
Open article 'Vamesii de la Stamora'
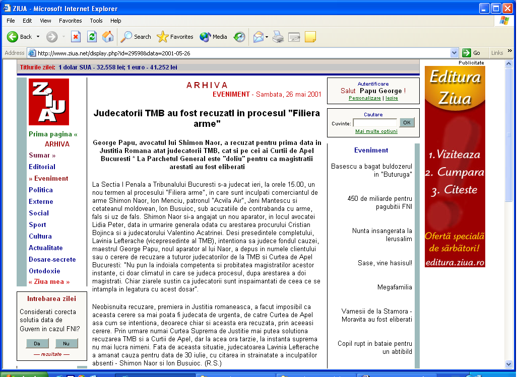[376, 315]
